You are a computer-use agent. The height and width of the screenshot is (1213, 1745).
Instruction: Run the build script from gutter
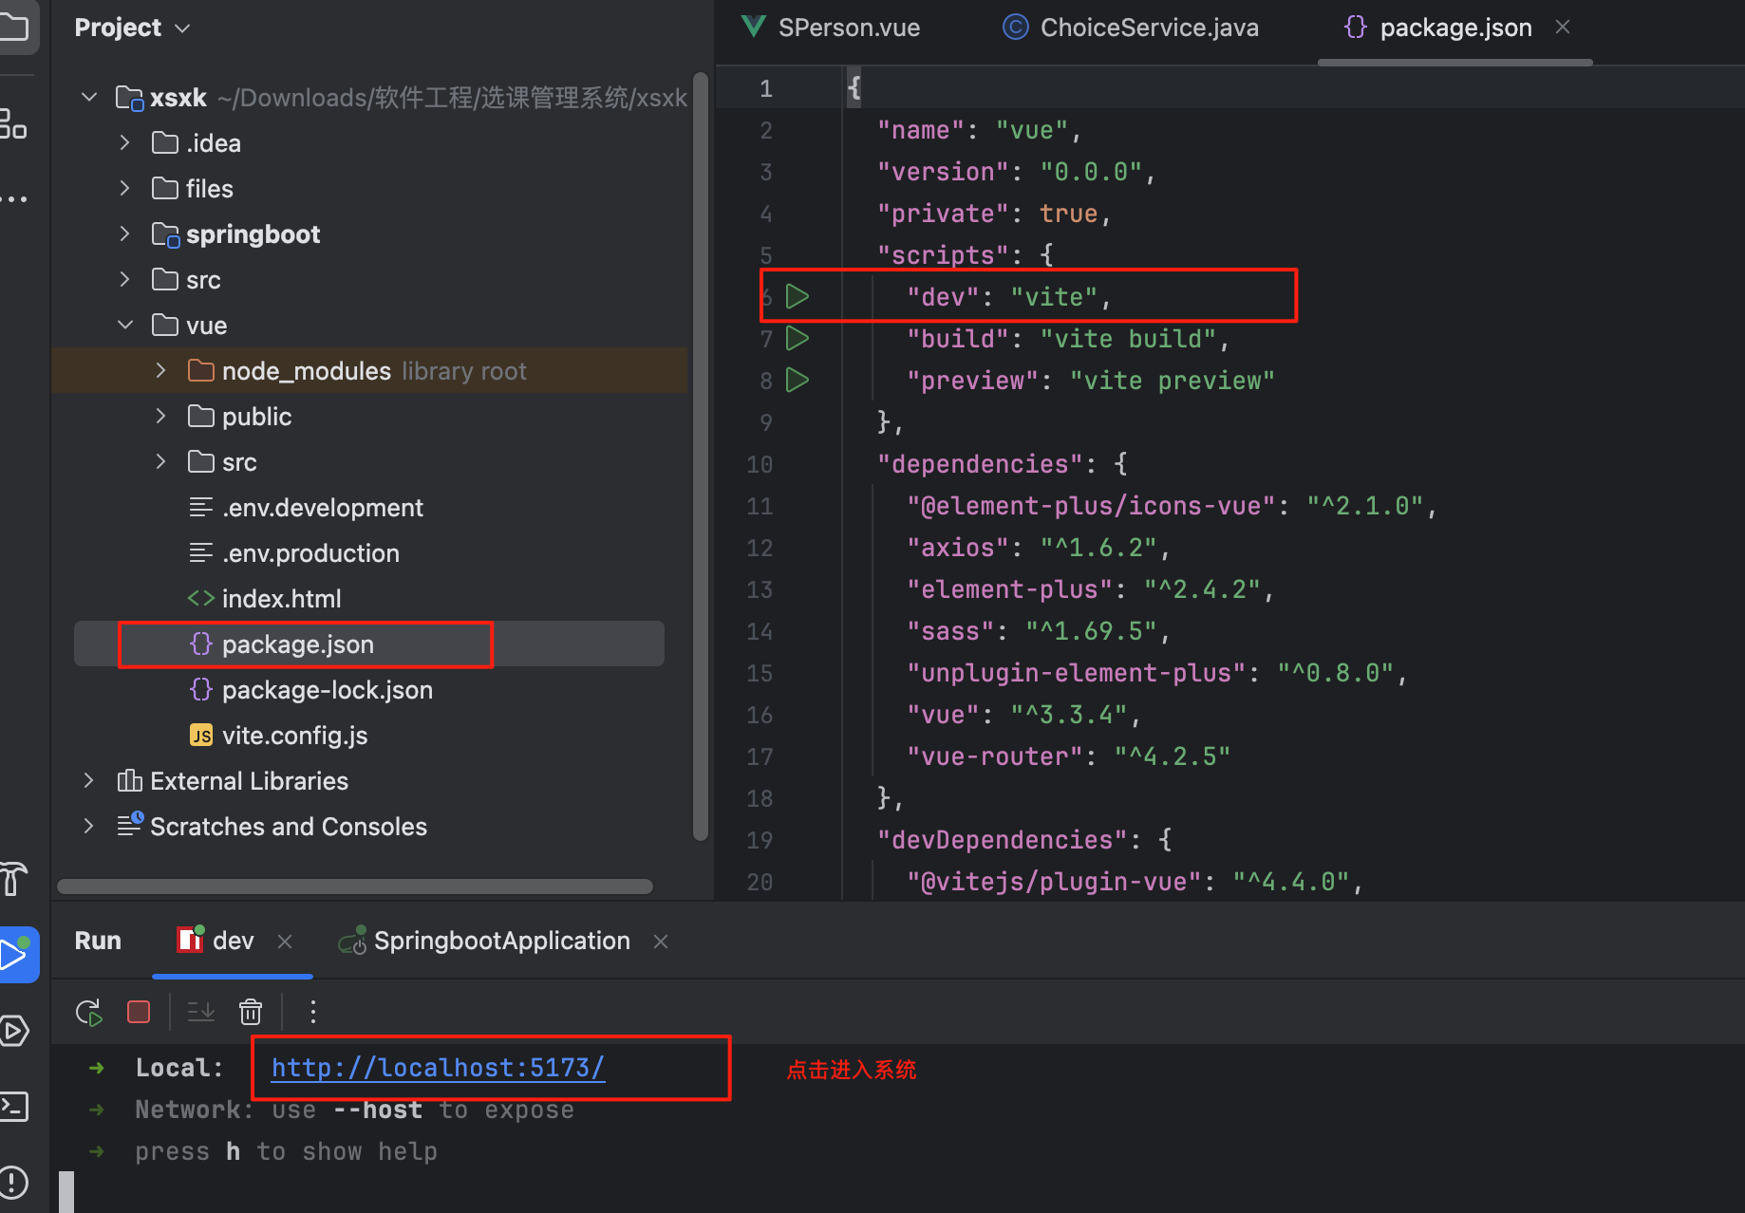point(797,339)
